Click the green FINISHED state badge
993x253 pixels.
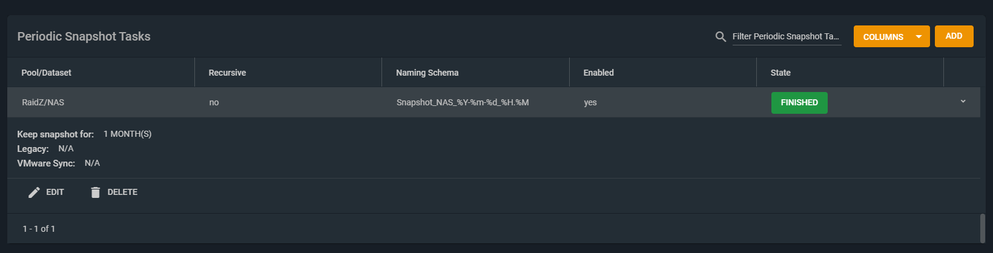[x=799, y=102]
